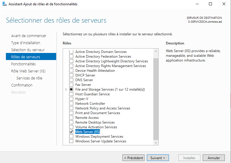Select Windows Deployment Services role label
Viewport: 231px width, 163px height.
tap(99, 137)
